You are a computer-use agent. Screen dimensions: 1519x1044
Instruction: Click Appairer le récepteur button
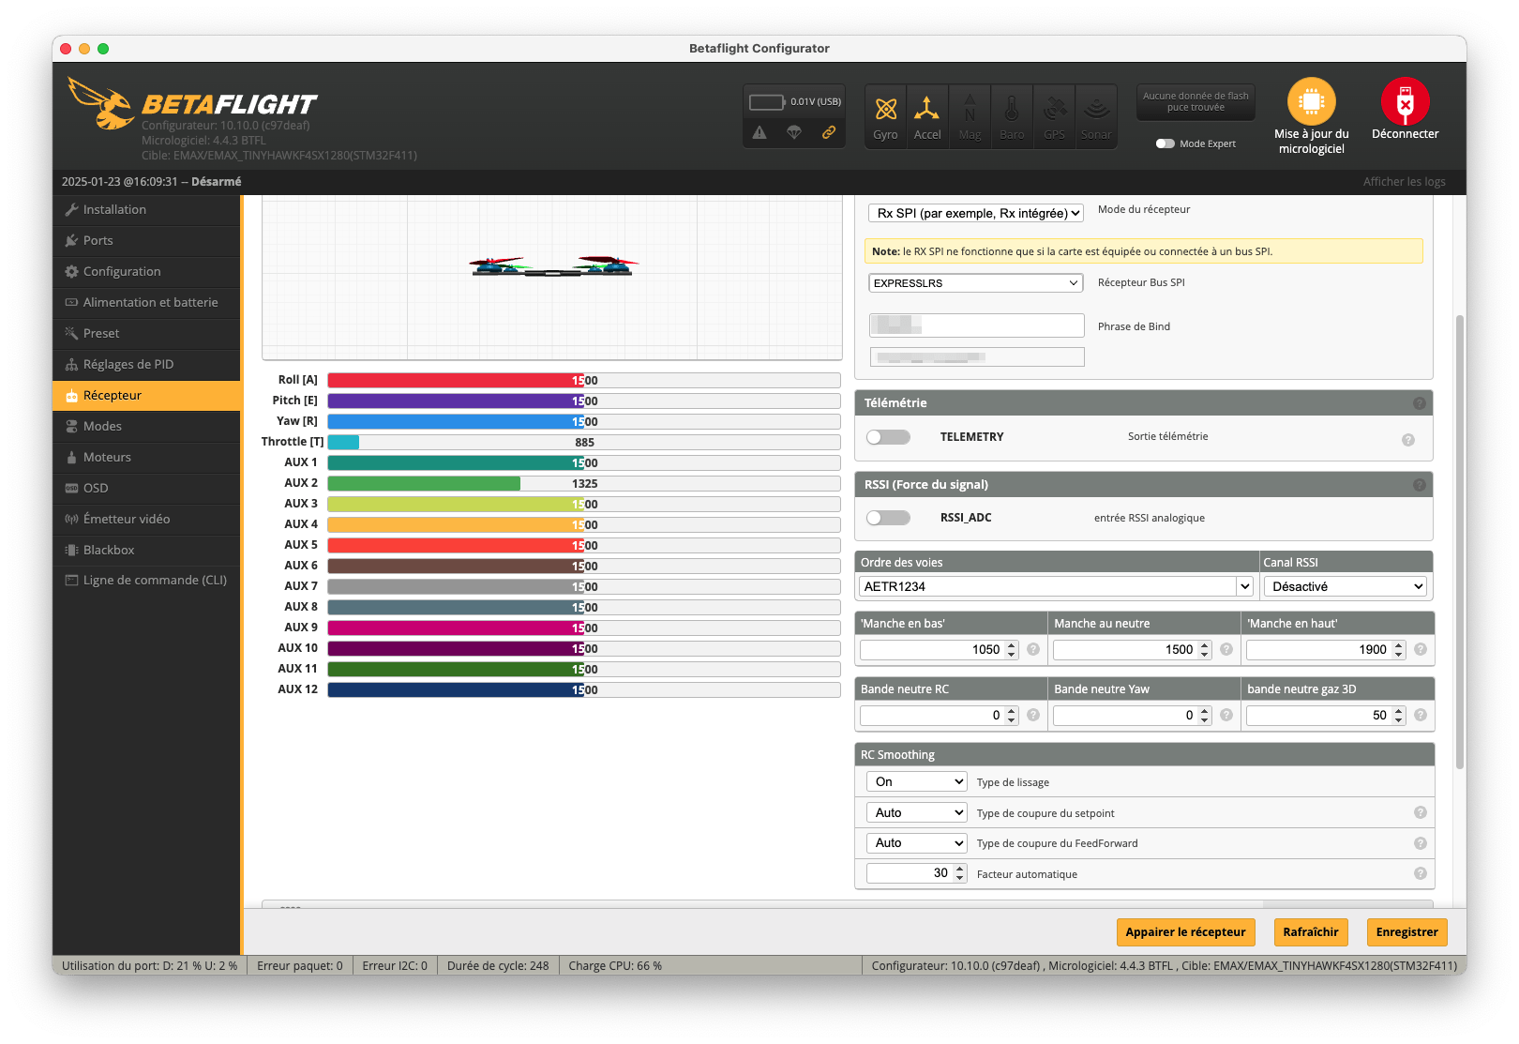coord(1185,932)
